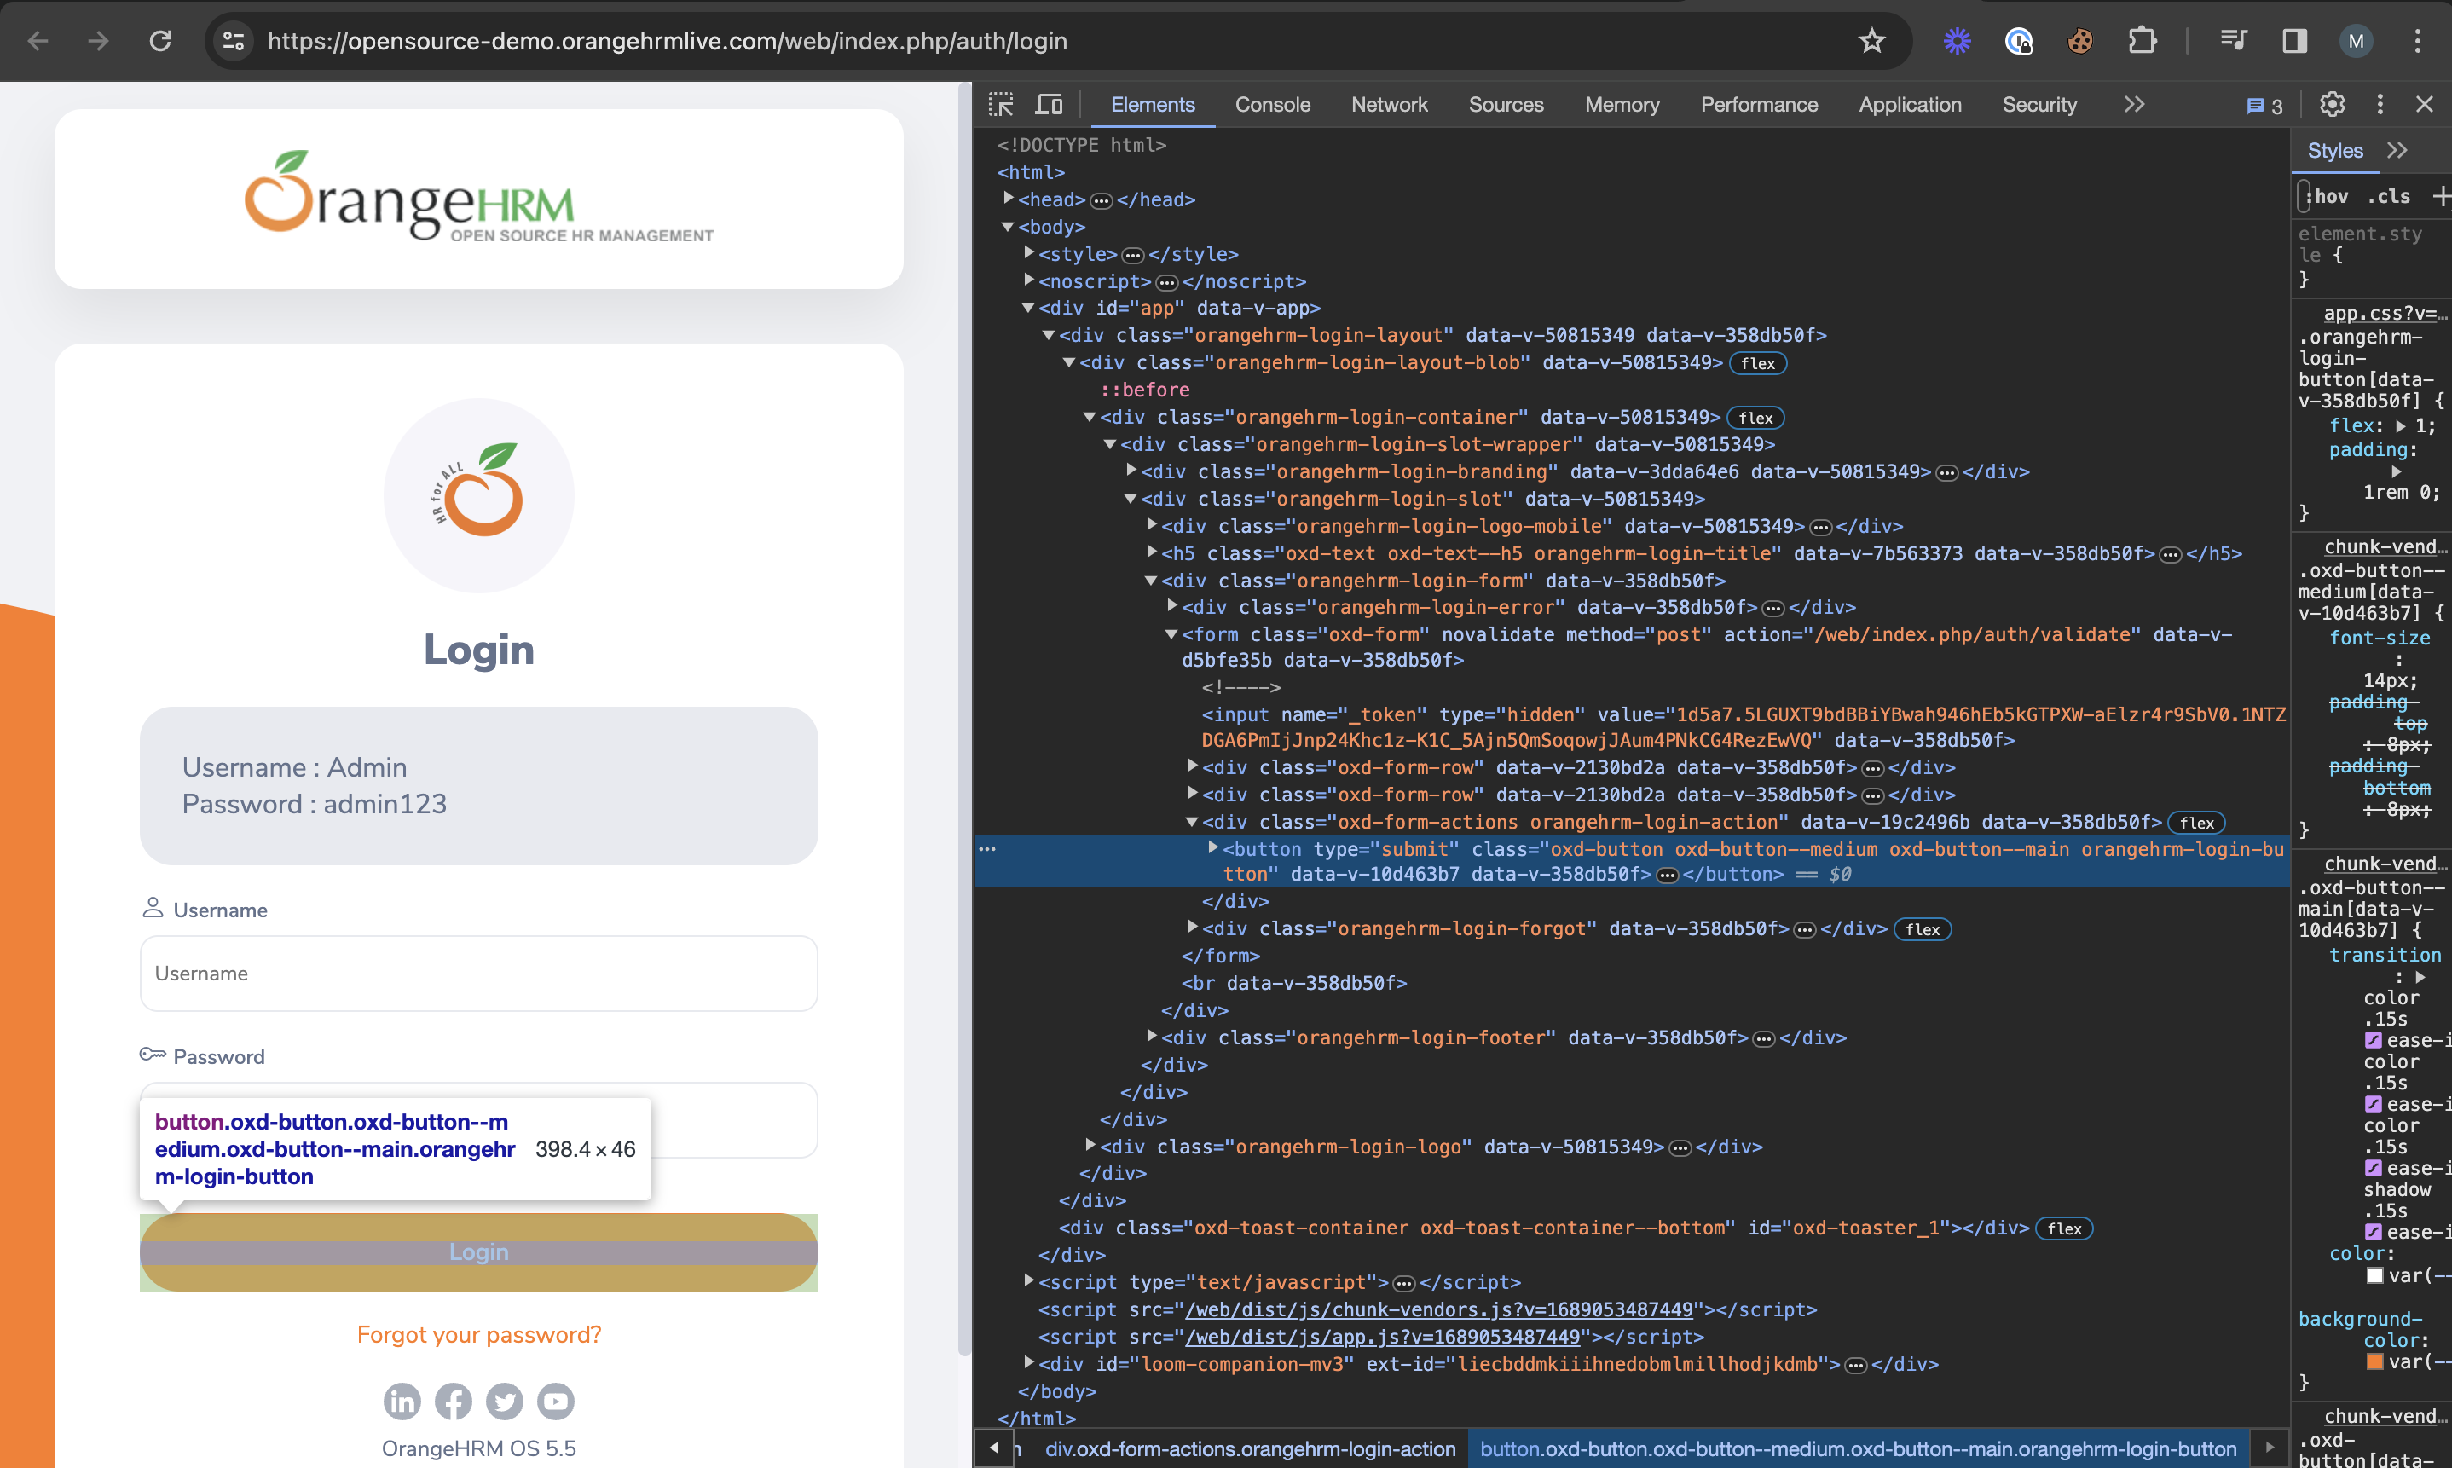Viewport: 2452px width, 1468px height.
Task: Click the Login submit button
Action: point(479,1251)
